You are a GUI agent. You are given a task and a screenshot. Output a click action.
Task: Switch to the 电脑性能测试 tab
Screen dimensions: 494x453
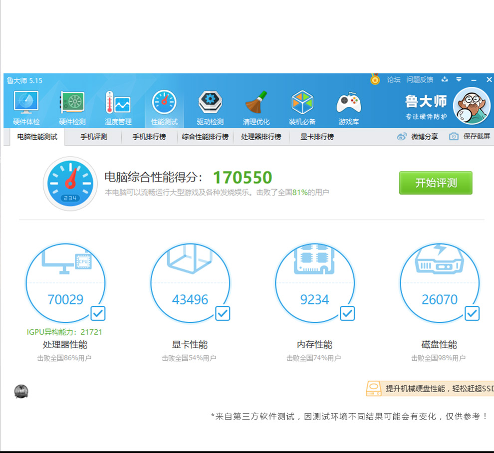coord(37,137)
